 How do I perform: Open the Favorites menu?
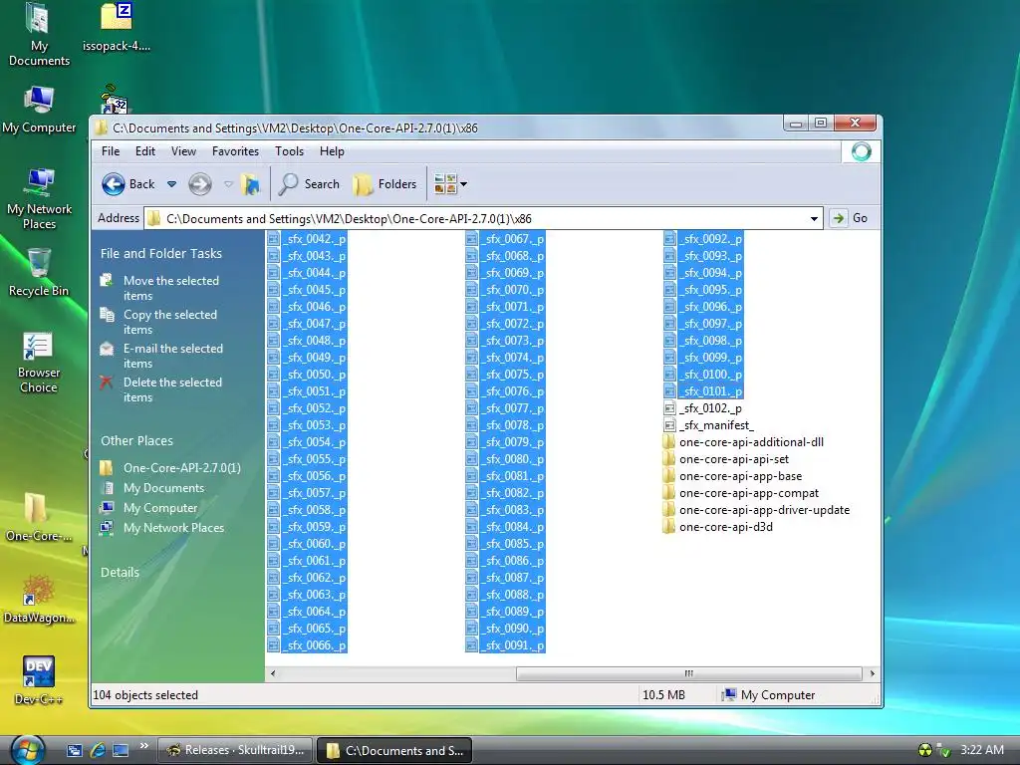click(x=235, y=151)
